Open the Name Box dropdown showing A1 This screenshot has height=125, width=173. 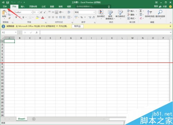pyautogui.click(x=16, y=32)
